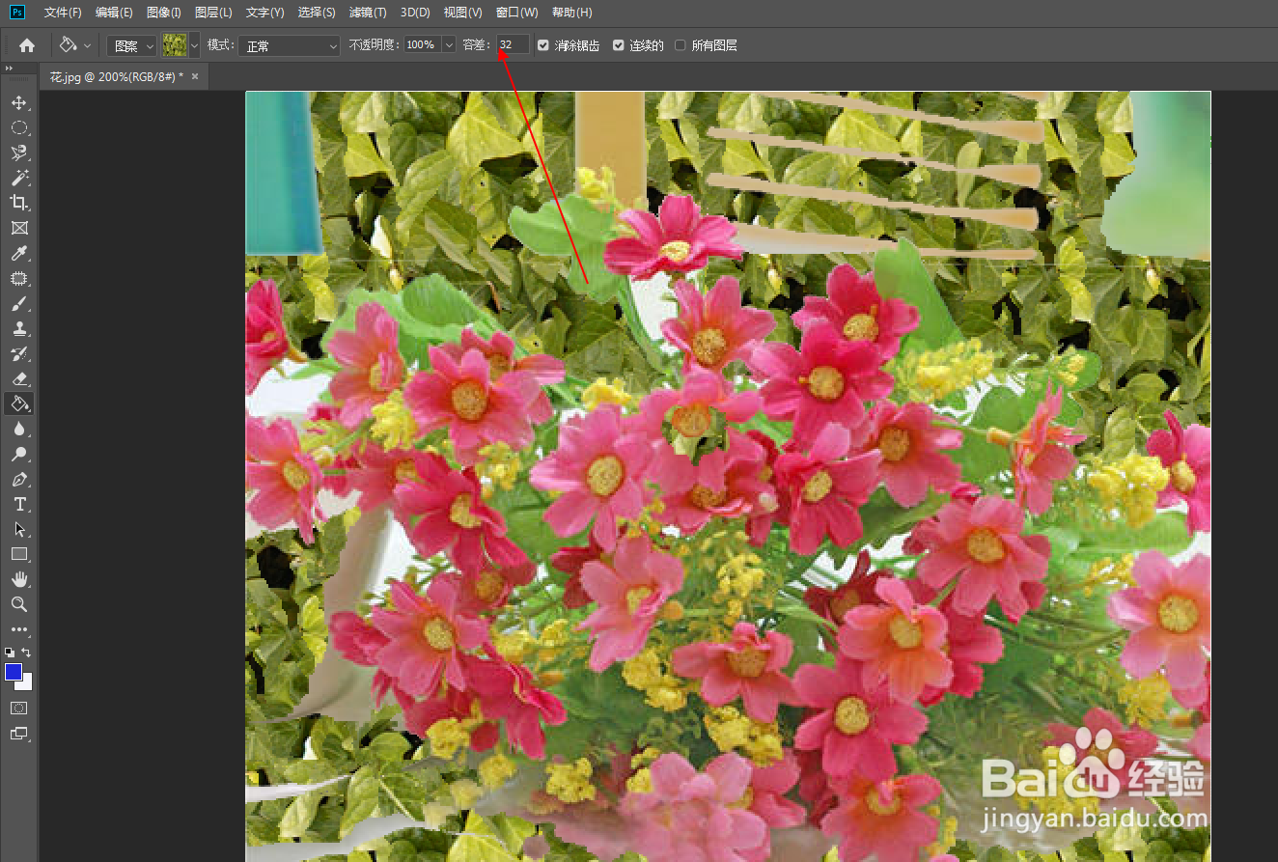Viewport: 1278px width, 862px height.
Task: Open the 编辑(E) menu
Action: (x=114, y=13)
